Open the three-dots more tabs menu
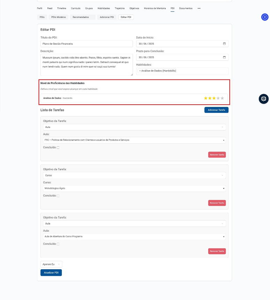 (199, 8)
